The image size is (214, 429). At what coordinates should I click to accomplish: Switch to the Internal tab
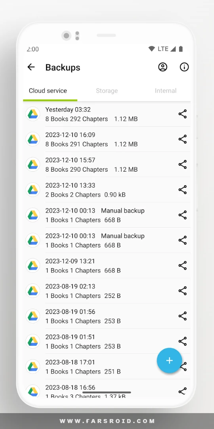166,91
